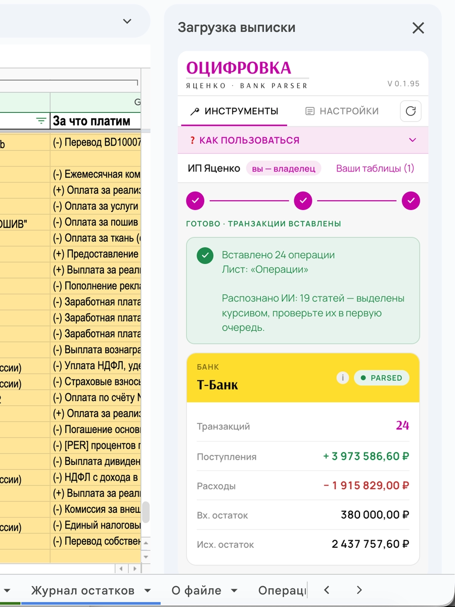
Task: Select cell (+) Предоставление
Action: tap(96, 254)
